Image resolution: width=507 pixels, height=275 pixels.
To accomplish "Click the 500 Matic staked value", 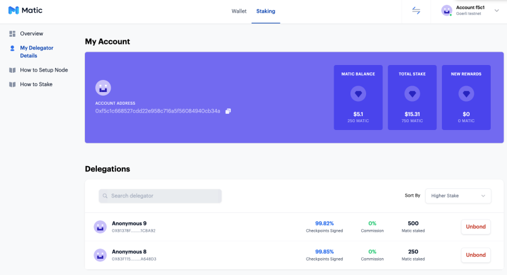I will [x=413, y=223].
